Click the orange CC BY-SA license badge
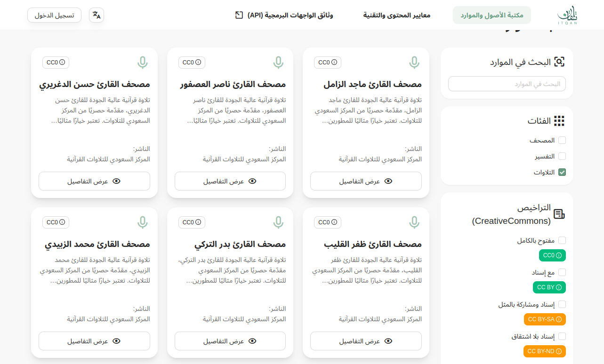The width and height of the screenshot is (604, 364). tap(545, 319)
